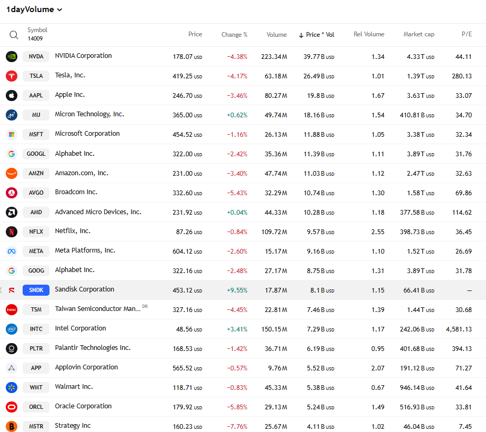The image size is (486, 432).
Task: Select the AAPL ticker badge
Action: click(36, 95)
